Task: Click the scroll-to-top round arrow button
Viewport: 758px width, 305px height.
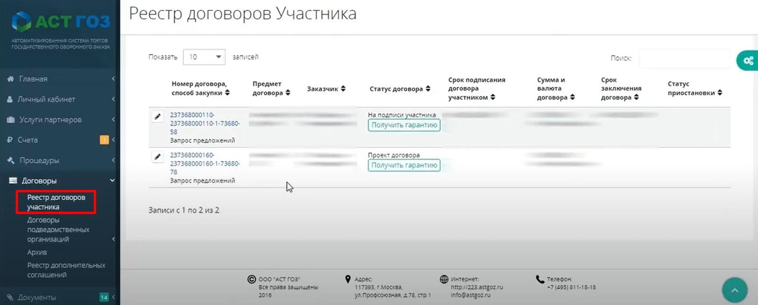Action: [734, 290]
